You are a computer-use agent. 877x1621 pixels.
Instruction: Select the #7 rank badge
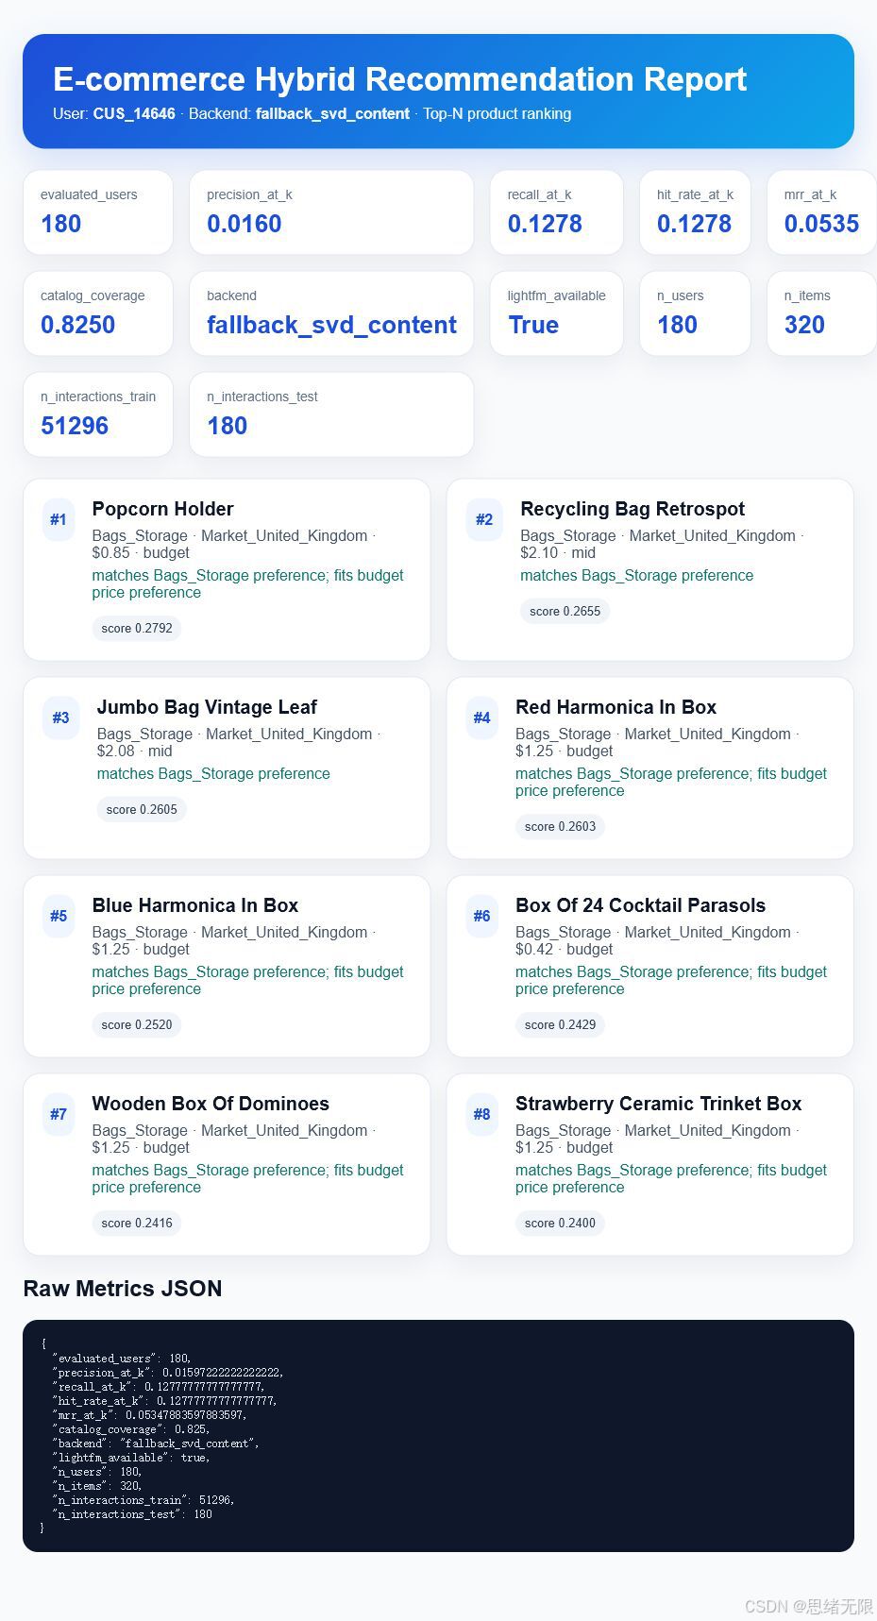click(59, 1114)
